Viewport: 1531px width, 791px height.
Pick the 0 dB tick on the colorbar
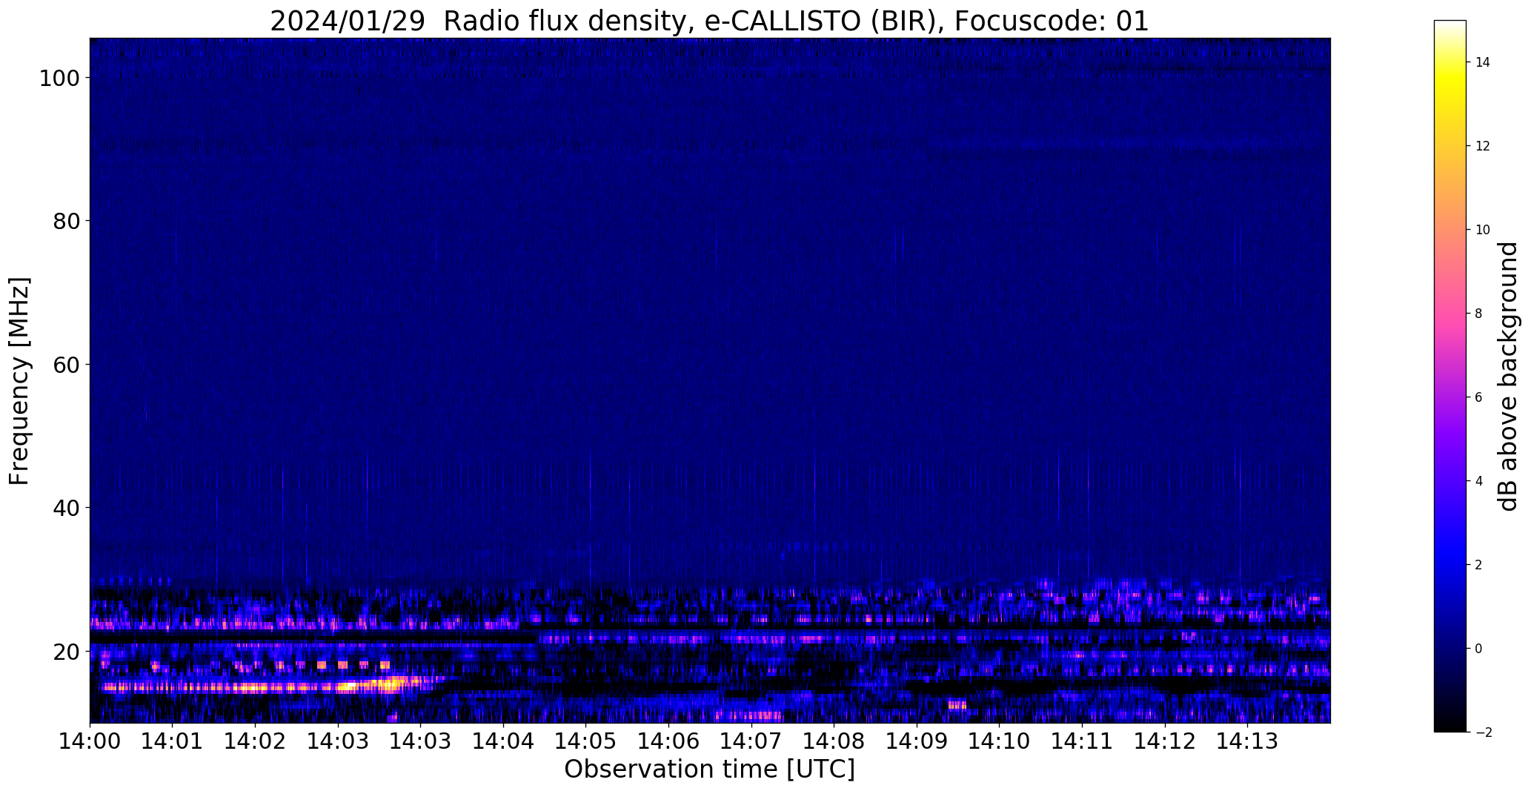1478,649
